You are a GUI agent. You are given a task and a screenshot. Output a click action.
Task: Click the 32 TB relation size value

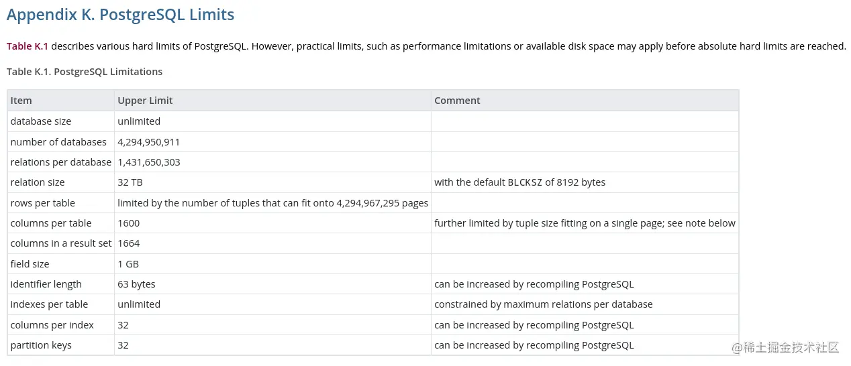tap(130, 182)
